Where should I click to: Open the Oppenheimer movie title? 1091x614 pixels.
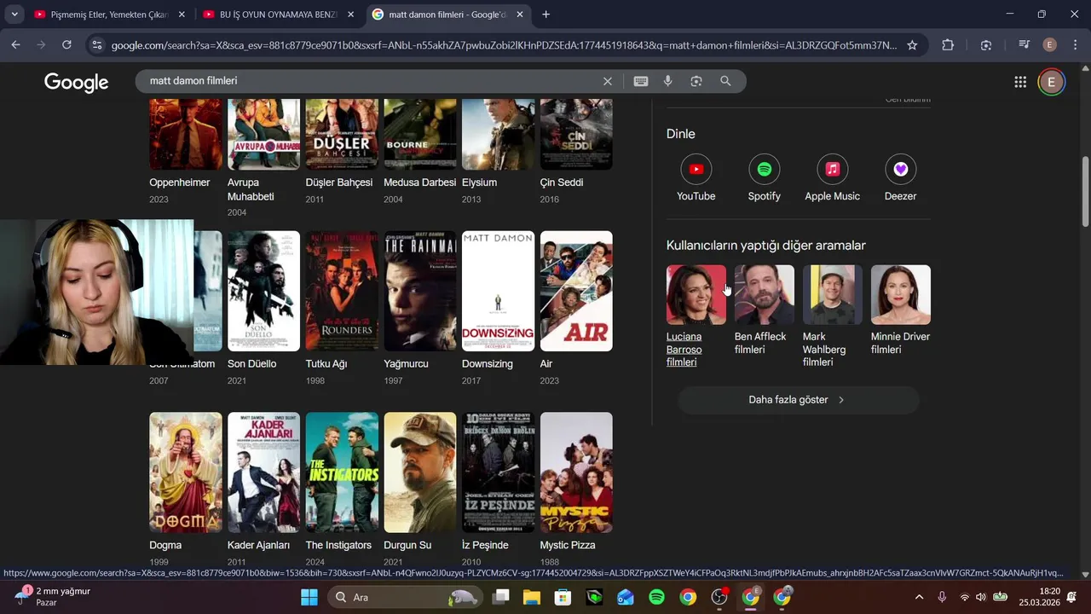click(x=179, y=182)
